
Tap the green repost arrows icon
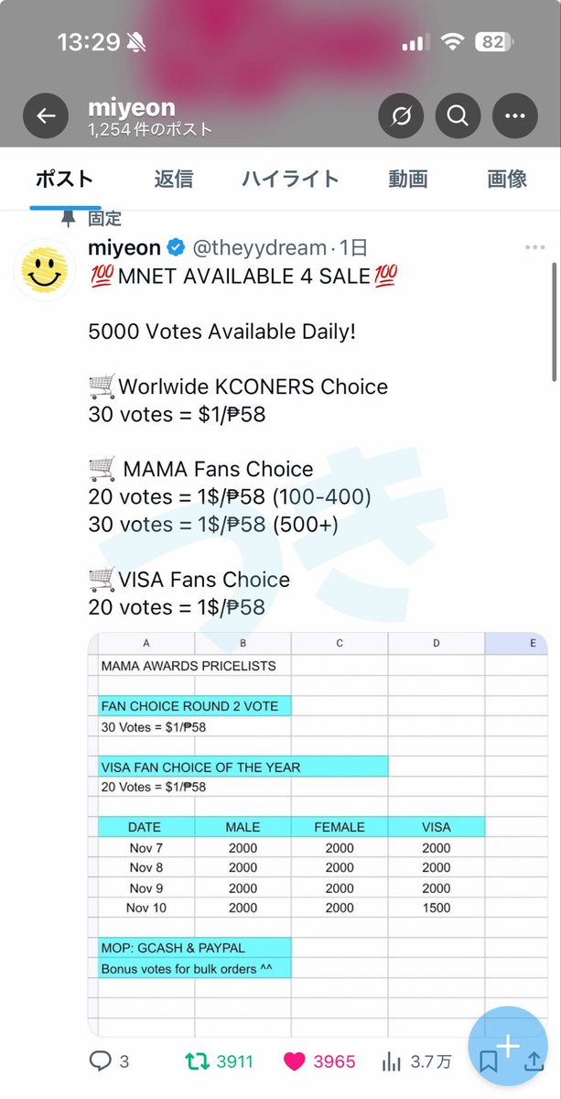point(196,1061)
